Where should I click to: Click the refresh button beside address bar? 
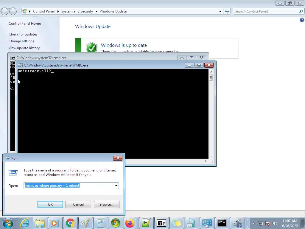227,12
